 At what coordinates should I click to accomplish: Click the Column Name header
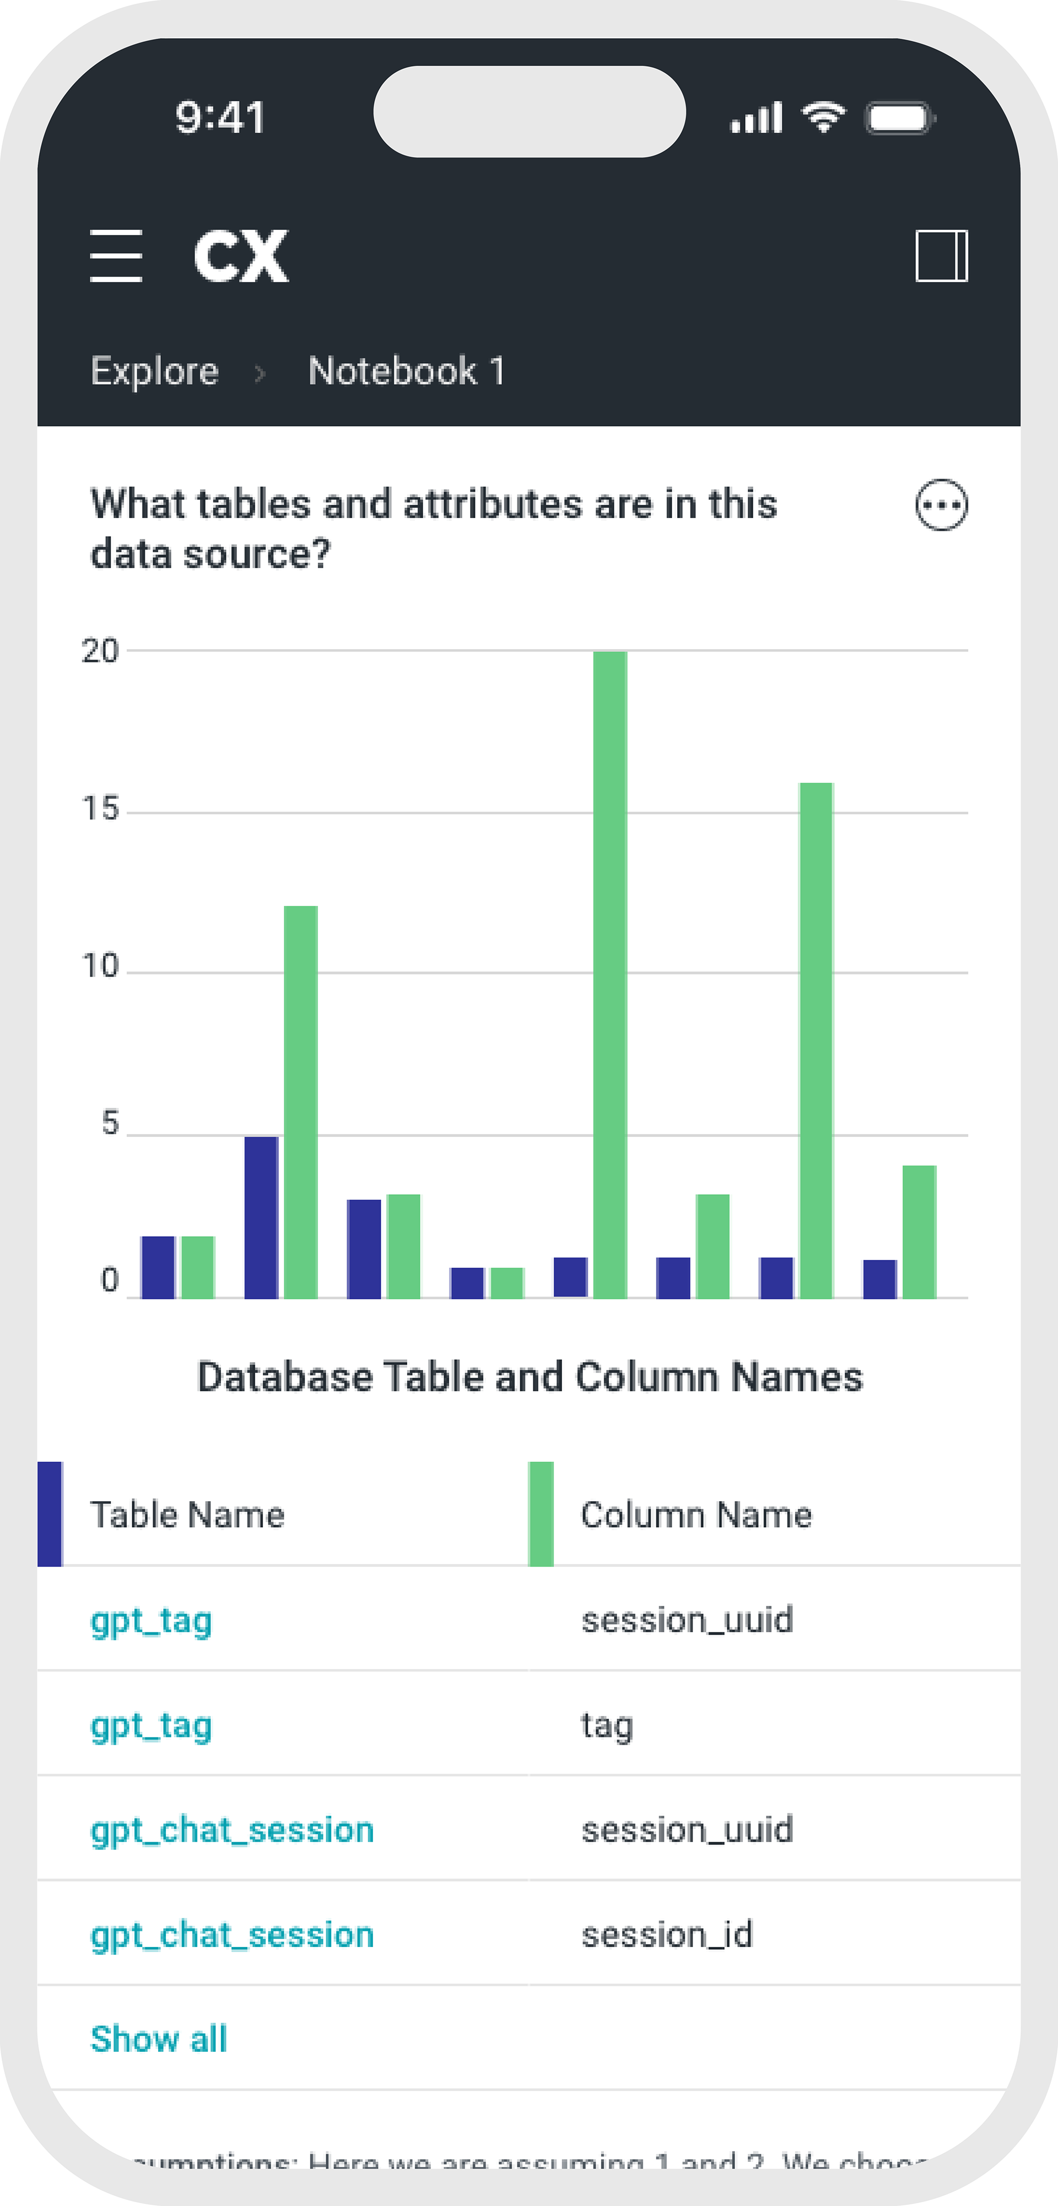(696, 1515)
